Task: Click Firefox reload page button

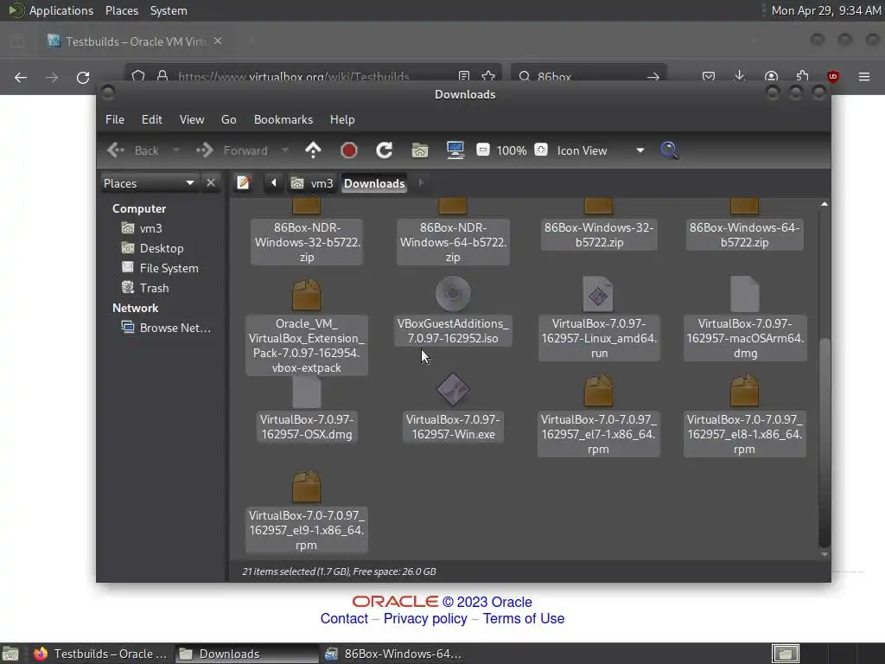Action: coord(83,77)
